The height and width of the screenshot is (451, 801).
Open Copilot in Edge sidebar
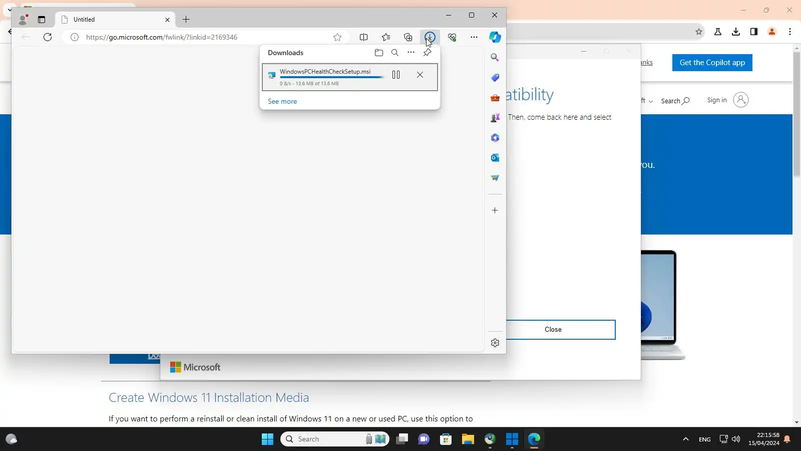click(495, 37)
